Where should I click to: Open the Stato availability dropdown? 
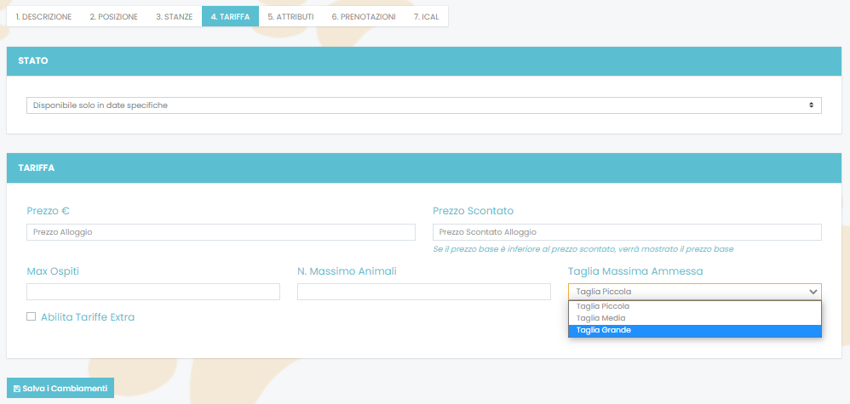coord(423,105)
